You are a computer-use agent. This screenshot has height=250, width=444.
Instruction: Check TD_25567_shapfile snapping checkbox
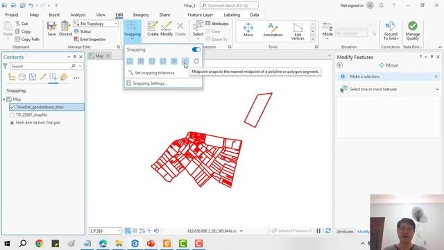12,115
